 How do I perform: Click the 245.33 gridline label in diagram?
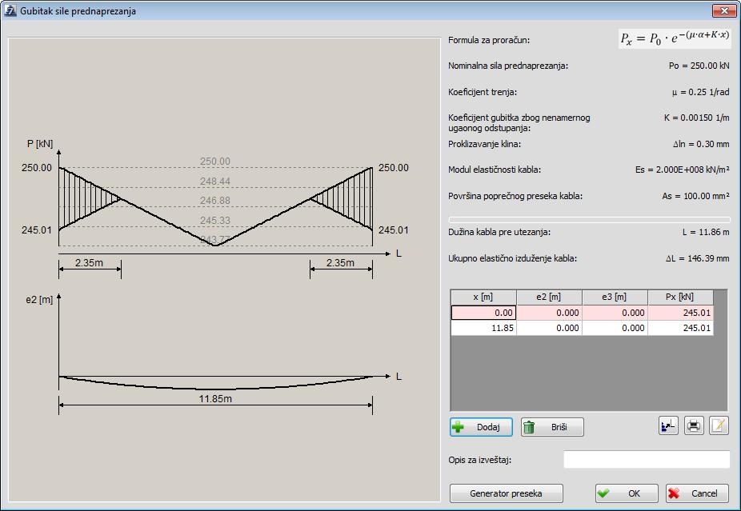tap(215, 221)
